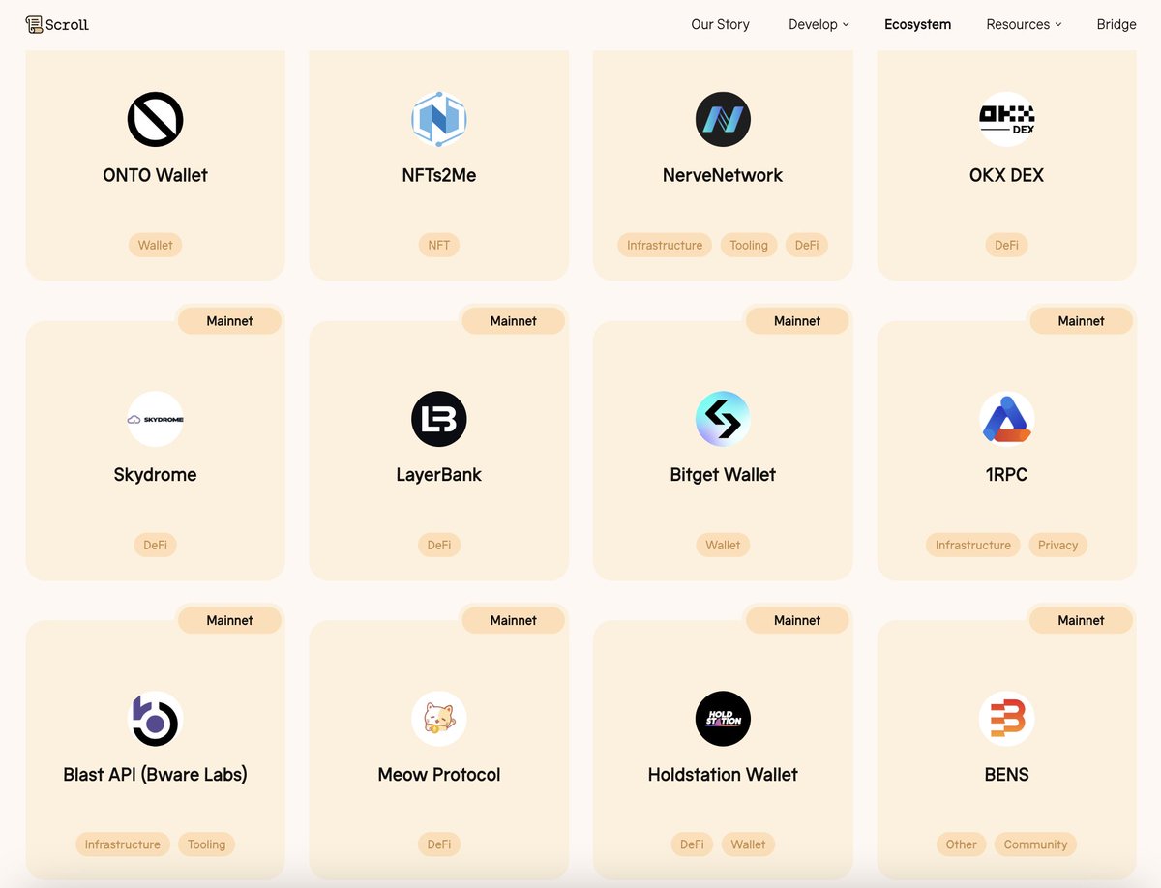Click Infrastructure tag on NerveNetwork card
Image resolution: width=1161 pixels, height=888 pixels.
[665, 245]
